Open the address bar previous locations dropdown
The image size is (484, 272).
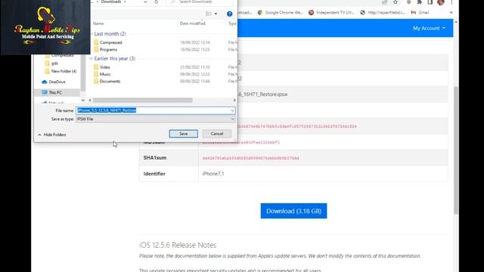[145, 2]
